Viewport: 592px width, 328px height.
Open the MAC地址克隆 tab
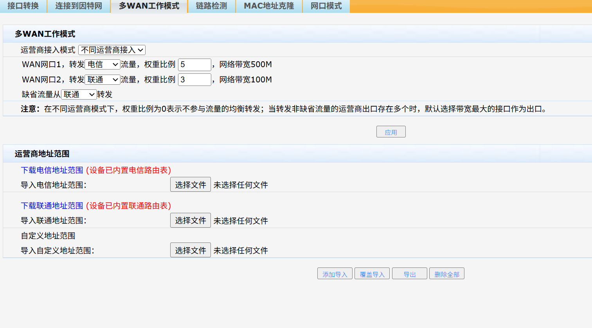(269, 6)
